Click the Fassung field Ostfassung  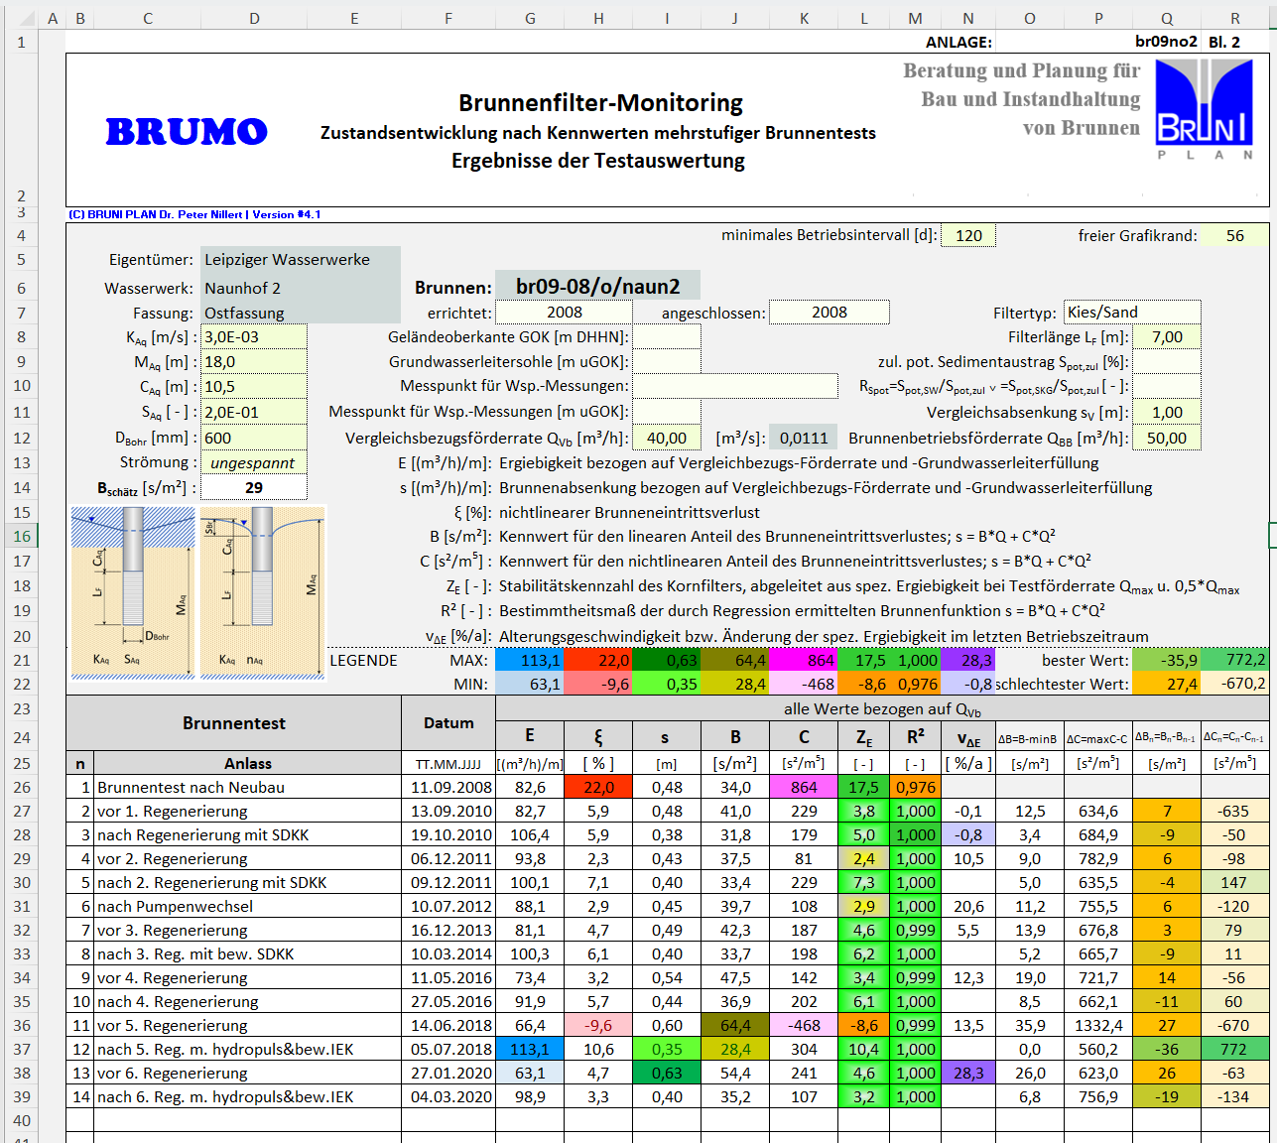point(301,313)
